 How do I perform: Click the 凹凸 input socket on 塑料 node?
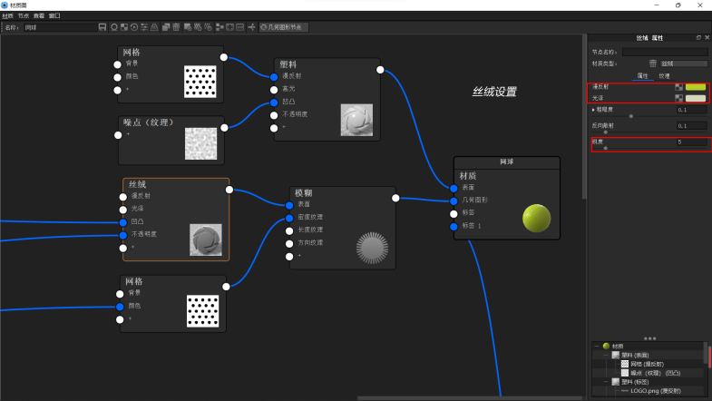[274, 102]
